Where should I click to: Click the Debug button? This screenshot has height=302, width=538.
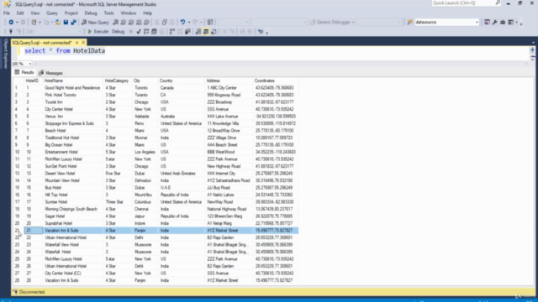pos(118,32)
